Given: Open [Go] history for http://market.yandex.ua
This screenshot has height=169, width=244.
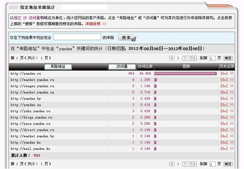Looking at the screenshot, I should 224,92.
